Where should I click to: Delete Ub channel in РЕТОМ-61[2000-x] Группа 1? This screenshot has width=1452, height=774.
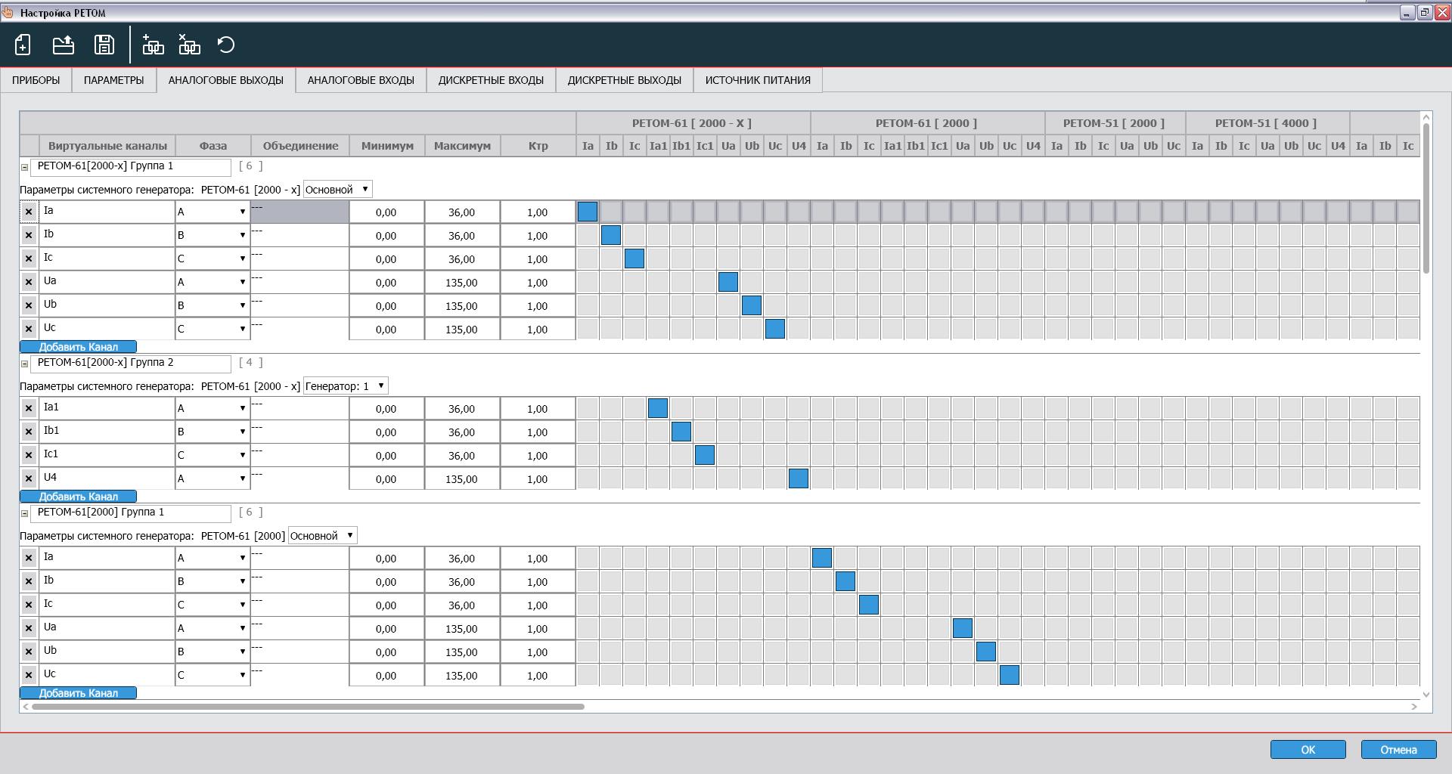[x=29, y=306]
